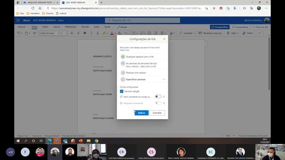Close the link settings dialog
The height and width of the screenshot is (160, 285).
(x=164, y=39)
